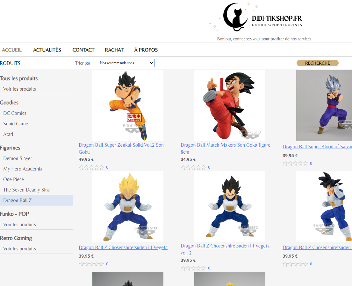Open the Squid Game category
This screenshot has height=286, width=352.
tap(16, 124)
